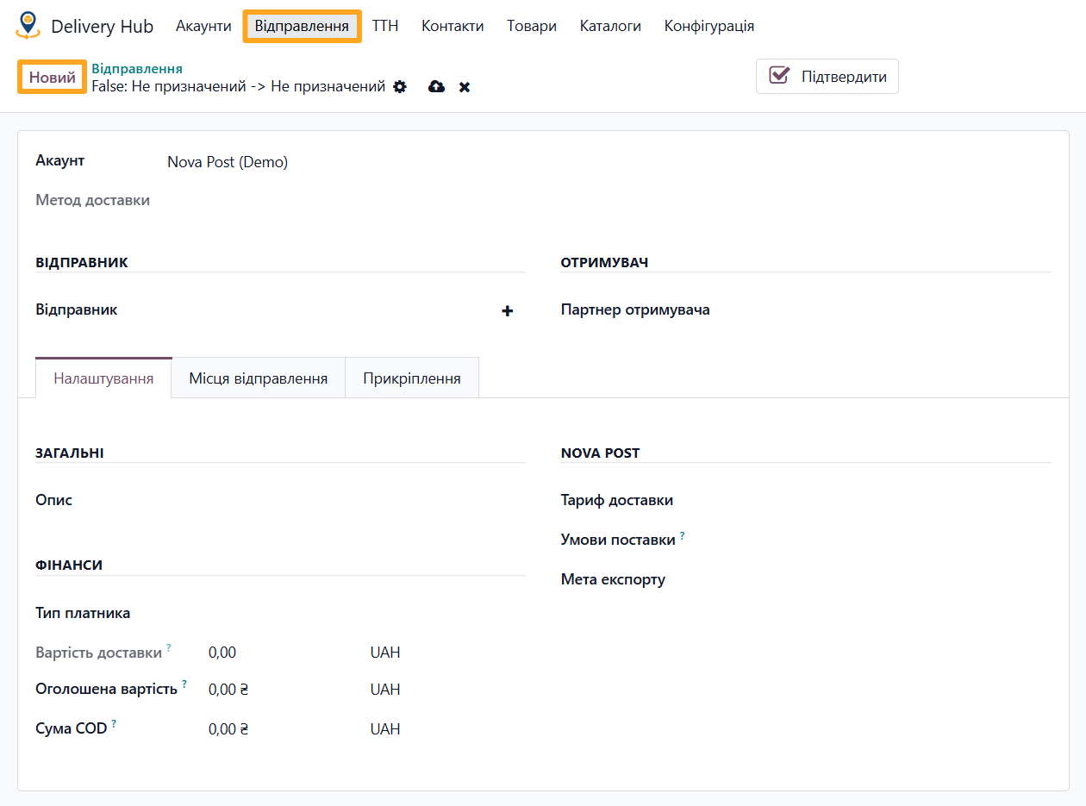Click the NOVA POST section heading
The width and height of the screenshot is (1086, 806).
point(600,453)
